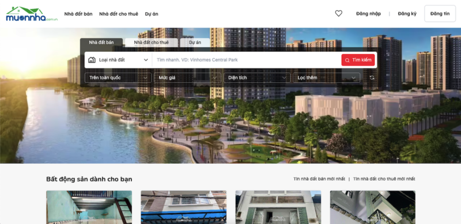Viewport: 461px width, 224px height.
Task: Open the fourth listing thumbnail at night
Action: tap(373, 207)
